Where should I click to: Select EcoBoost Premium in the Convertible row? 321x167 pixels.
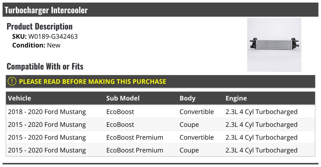point(135,137)
